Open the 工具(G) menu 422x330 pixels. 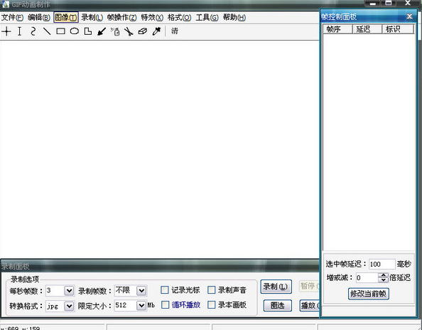coord(207,18)
